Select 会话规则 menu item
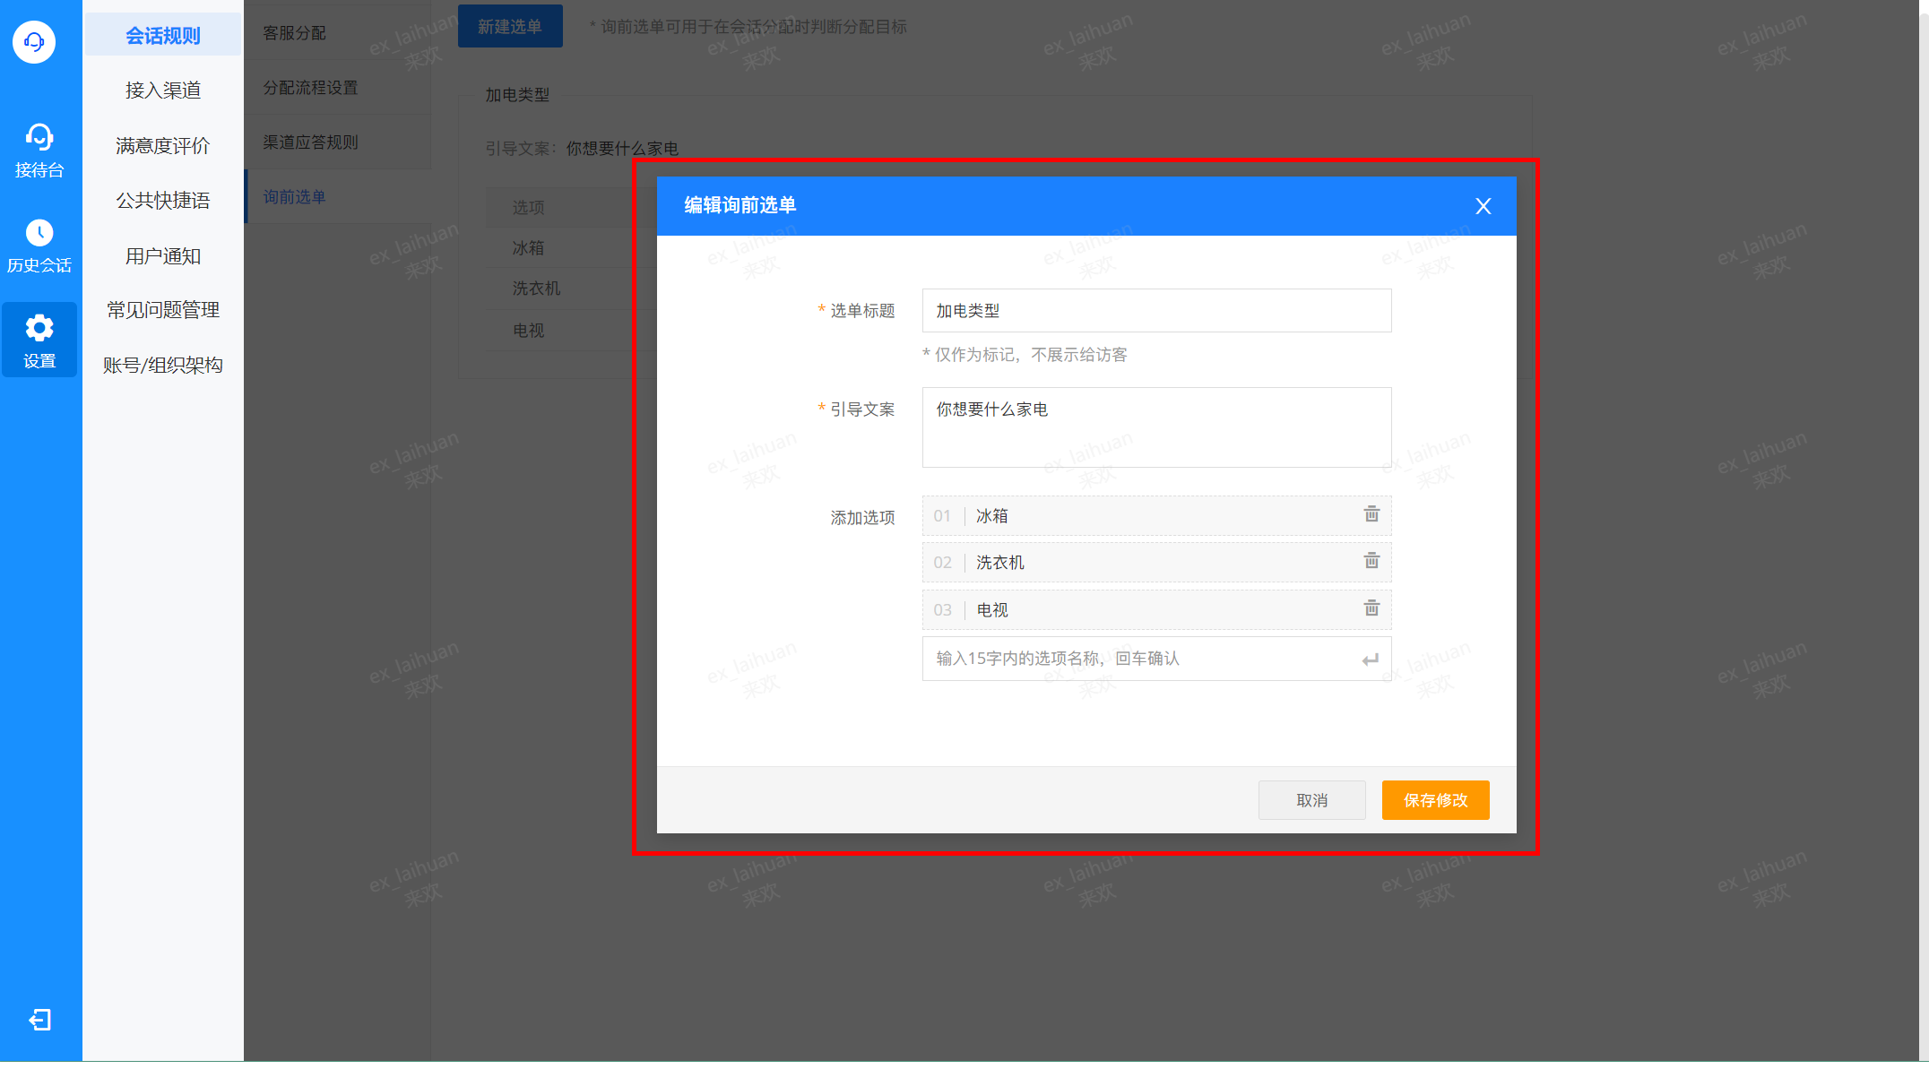Screen dimensions: 1929x1069 [x=163, y=36]
